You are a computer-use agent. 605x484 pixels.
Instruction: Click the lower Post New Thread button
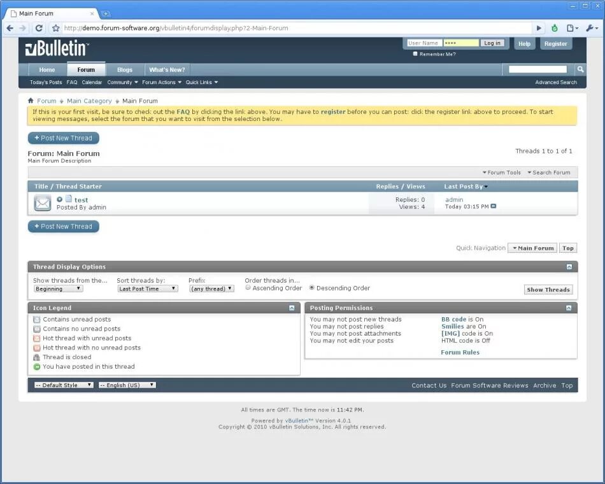(x=63, y=226)
